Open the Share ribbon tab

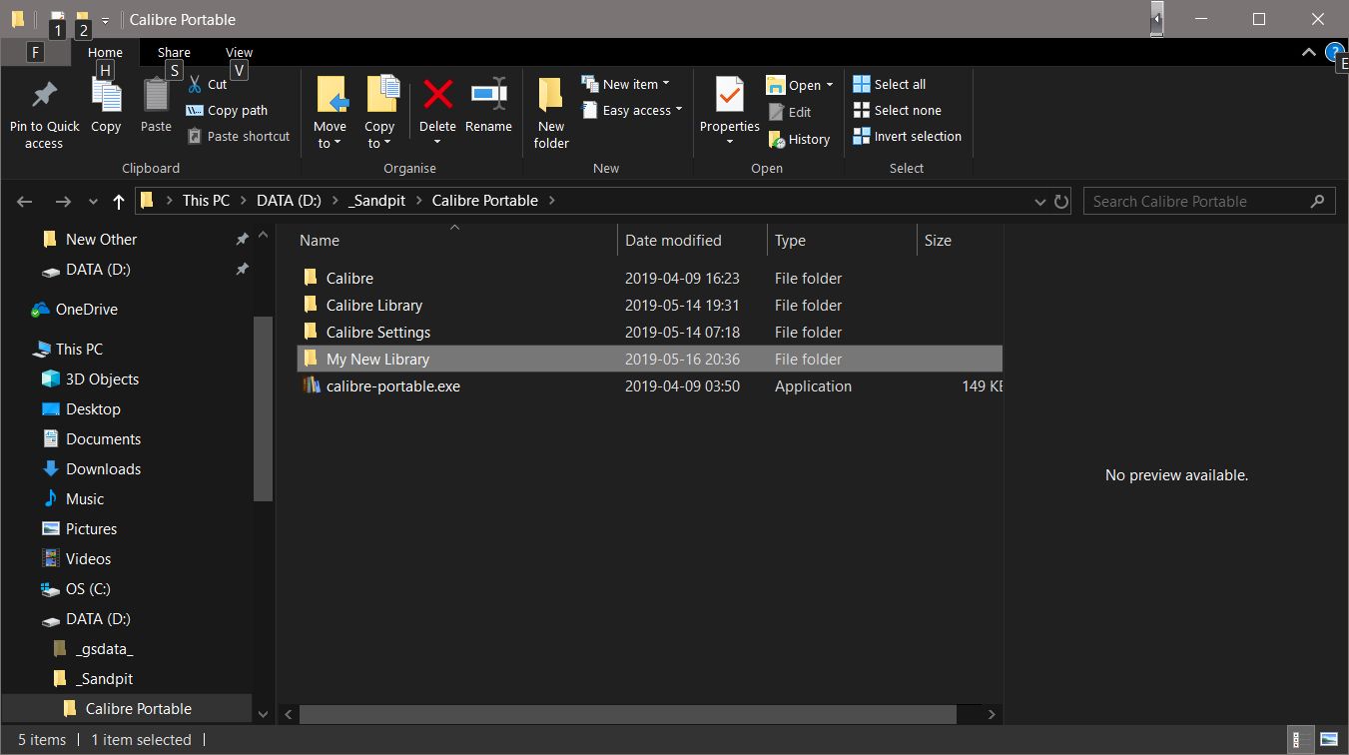(174, 53)
